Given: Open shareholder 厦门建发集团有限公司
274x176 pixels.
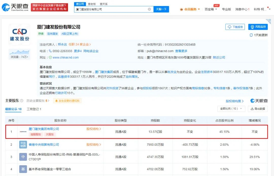Looking at the screenshot, I should pyautogui.click(x=44, y=129).
